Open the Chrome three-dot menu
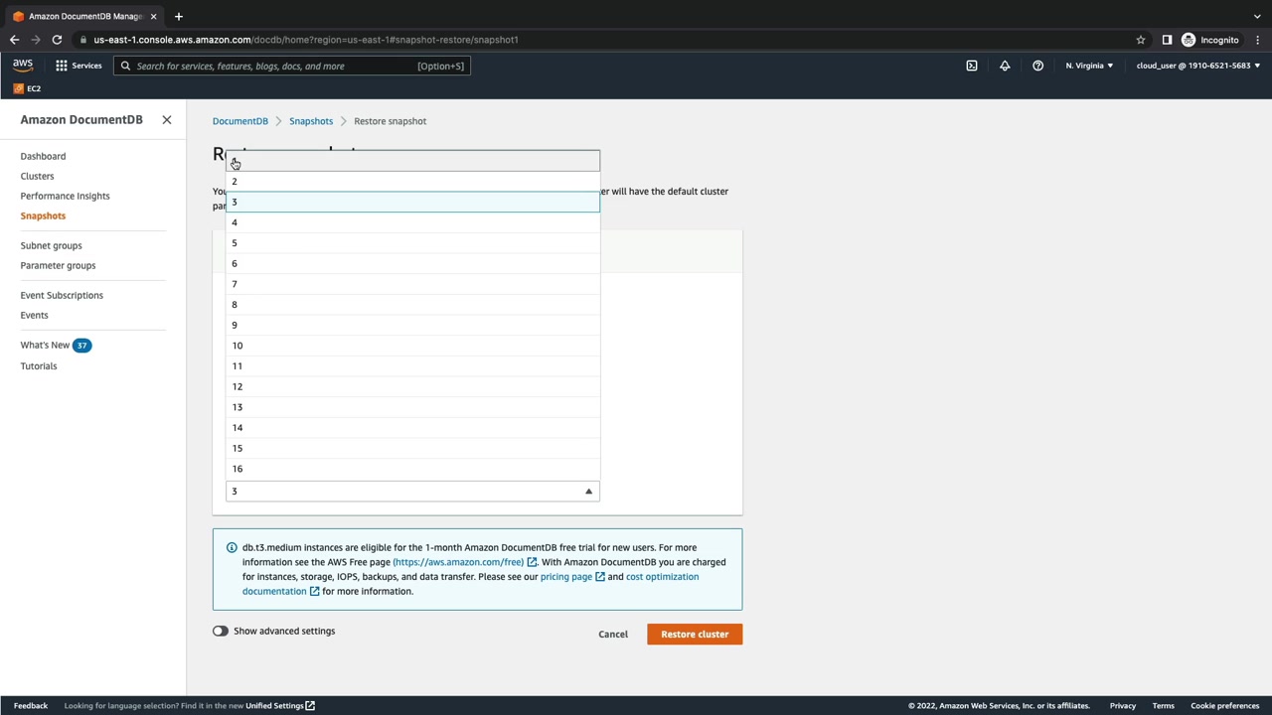The height and width of the screenshot is (715, 1272). pyautogui.click(x=1257, y=40)
